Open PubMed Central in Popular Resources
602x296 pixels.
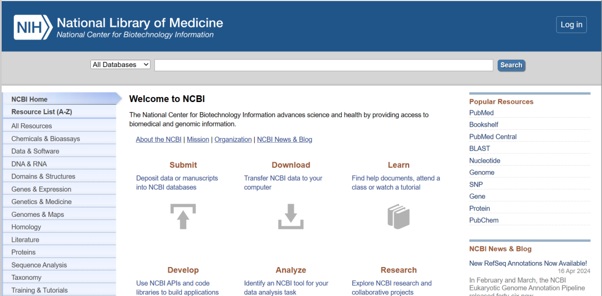pos(493,137)
